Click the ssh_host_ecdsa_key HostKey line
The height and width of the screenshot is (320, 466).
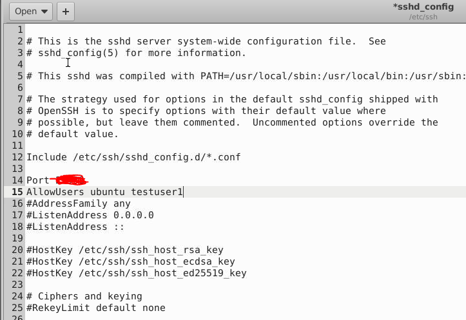[130, 261]
